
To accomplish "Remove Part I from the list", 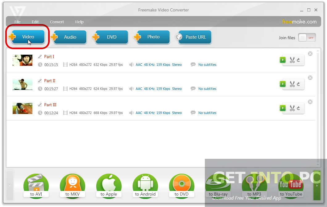I will point(310,54).
